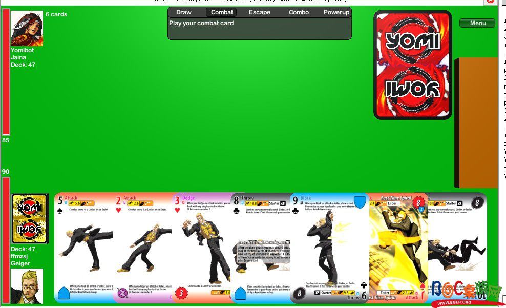Viewport: 506px width, 308px height.
Task: Select the Combat phase tab
Action: click(x=222, y=12)
